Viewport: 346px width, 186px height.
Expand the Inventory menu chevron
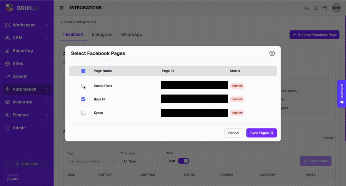pos(47,102)
